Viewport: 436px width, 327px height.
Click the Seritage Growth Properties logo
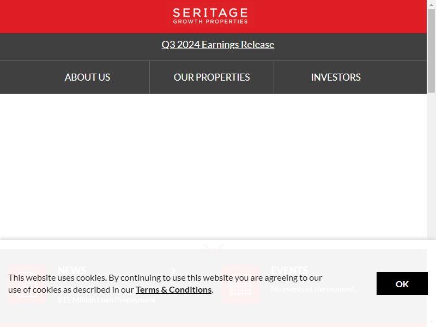click(x=210, y=16)
